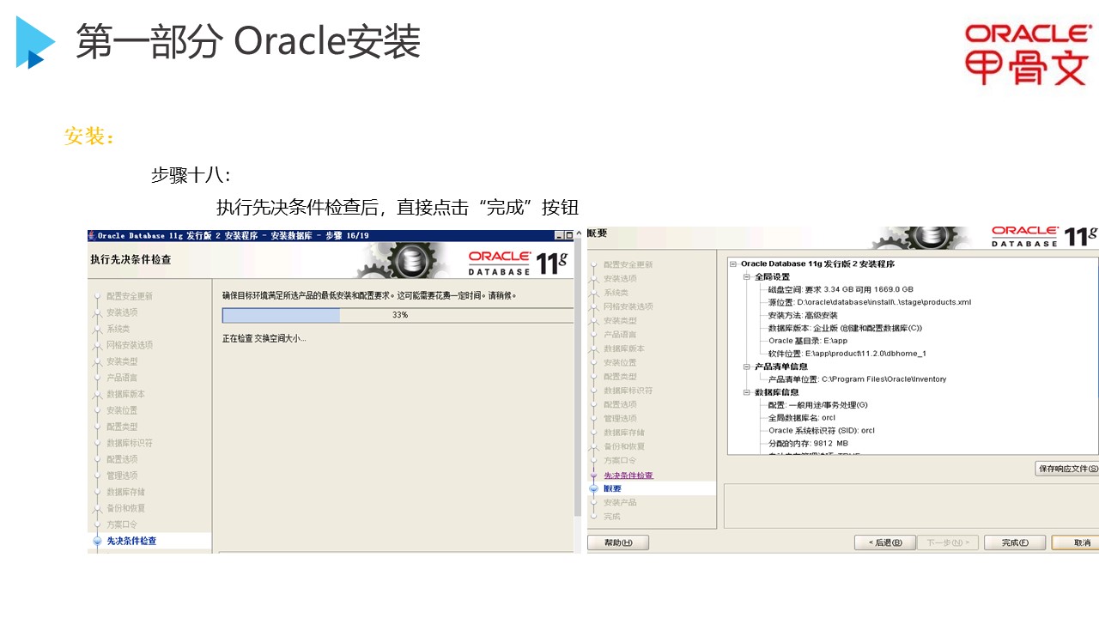Click the 33% progress bar

click(x=398, y=315)
